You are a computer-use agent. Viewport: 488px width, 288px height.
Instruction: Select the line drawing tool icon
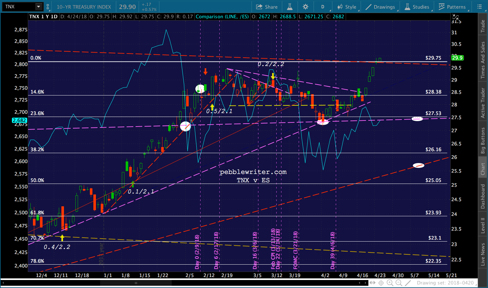408,283
